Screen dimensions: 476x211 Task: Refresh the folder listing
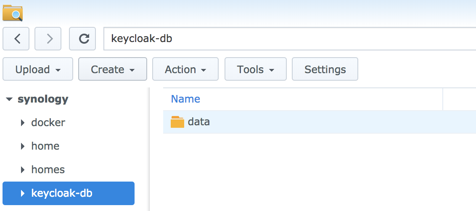pyautogui.click(x=82, y=39)
